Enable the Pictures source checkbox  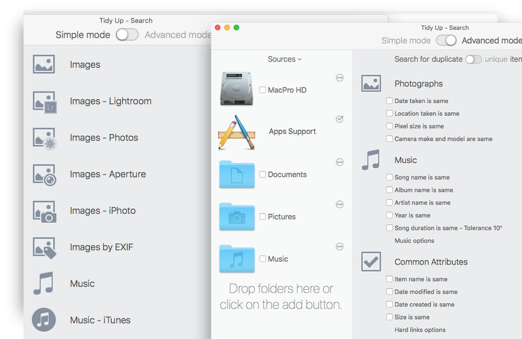point(263,216)
